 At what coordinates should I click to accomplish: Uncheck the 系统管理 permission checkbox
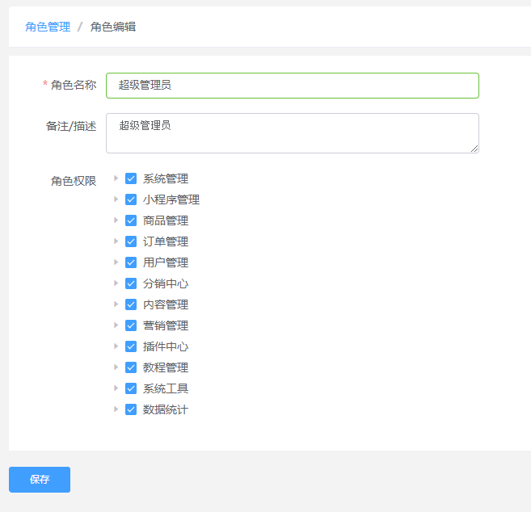[x=131, y=178]
